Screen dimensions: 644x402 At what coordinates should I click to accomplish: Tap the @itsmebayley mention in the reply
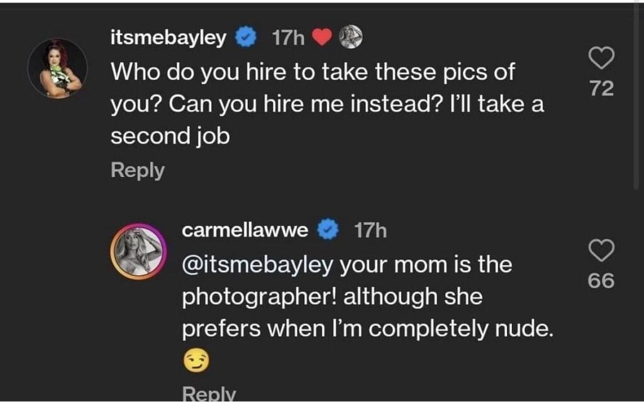pyautogui.click(x=257, y=265)
